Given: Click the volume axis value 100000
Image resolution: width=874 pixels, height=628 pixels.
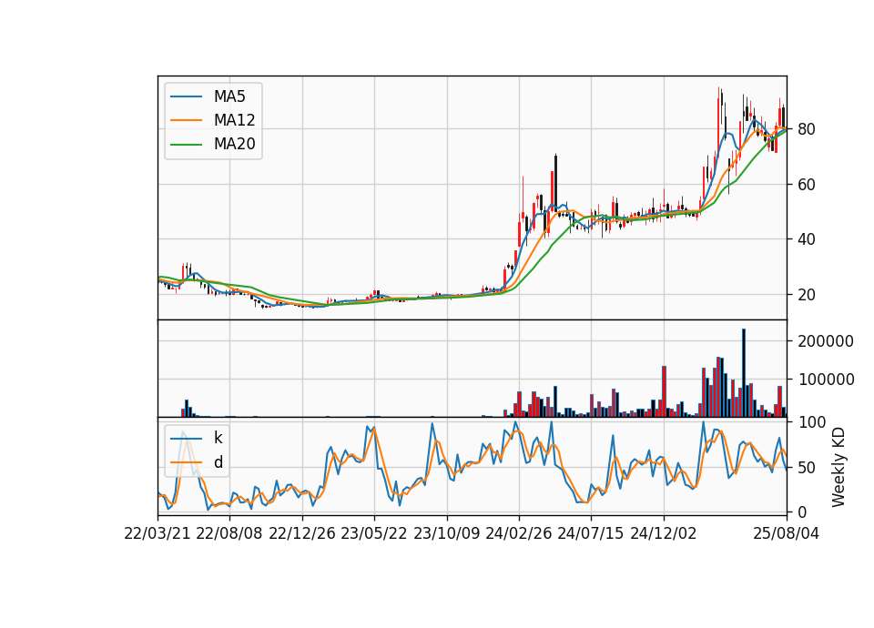Looking at the screenshot, I should click(x=826, y=380).
